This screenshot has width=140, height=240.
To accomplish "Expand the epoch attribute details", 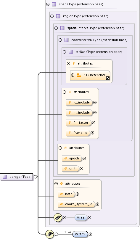I will 84,158.
